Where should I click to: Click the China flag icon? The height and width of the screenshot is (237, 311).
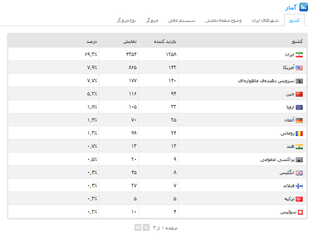coord(299,94)
